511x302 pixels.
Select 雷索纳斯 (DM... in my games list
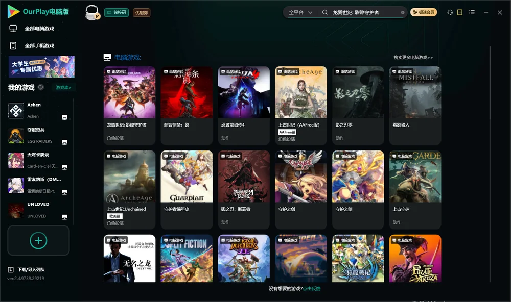pos(38,185)
